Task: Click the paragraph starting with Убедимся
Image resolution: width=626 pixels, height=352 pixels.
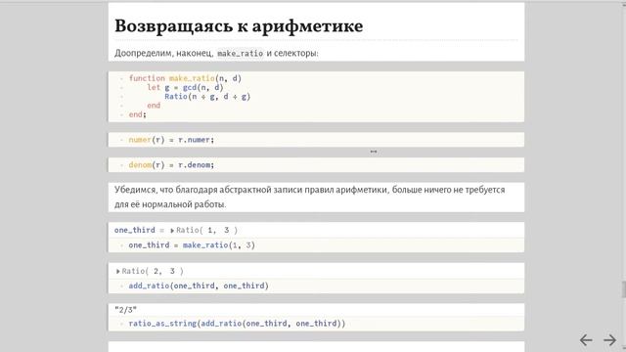Action: coord(310,197)
